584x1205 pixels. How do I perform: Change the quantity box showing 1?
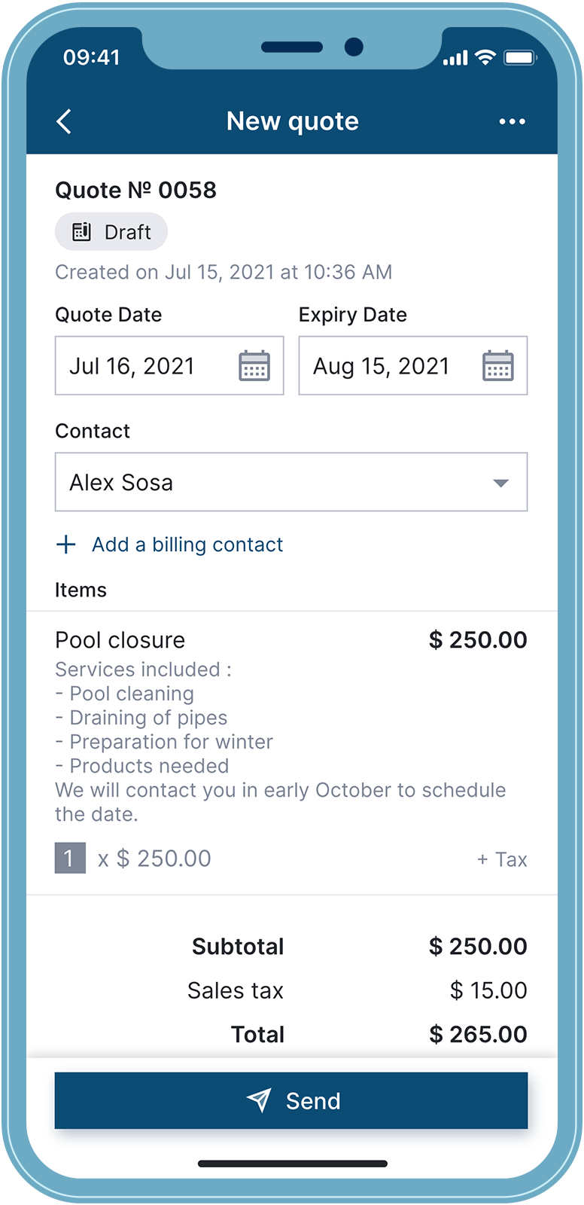tap(70, 859)
